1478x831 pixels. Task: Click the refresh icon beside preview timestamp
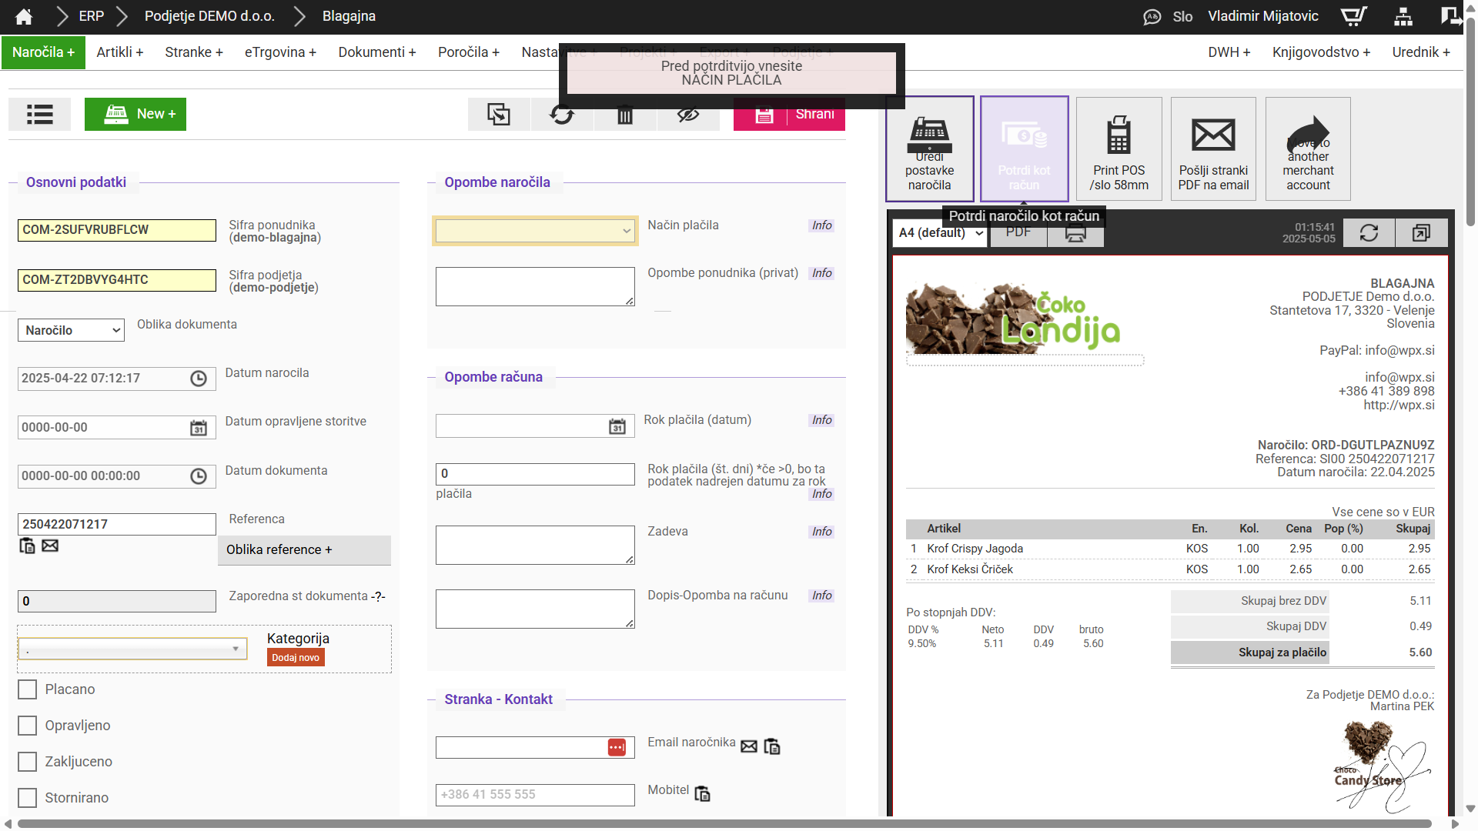(1369, 233)
